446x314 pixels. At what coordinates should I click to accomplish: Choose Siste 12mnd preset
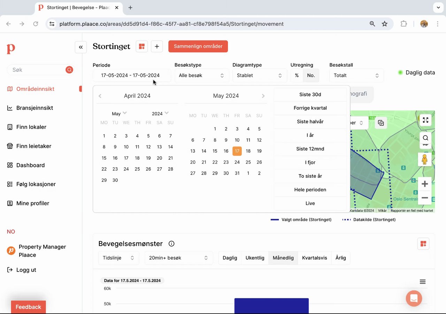coord(310,149)
